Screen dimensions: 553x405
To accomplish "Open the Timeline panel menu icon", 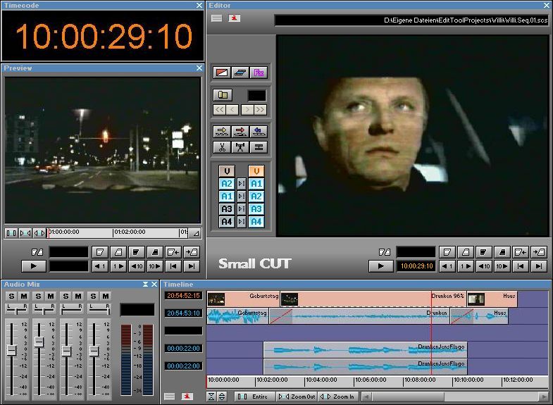I will [x=169, y=397].
